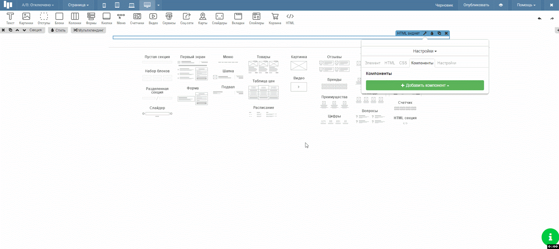
Task: Switch to Настройки tab in popup
Action: point(447,63)
